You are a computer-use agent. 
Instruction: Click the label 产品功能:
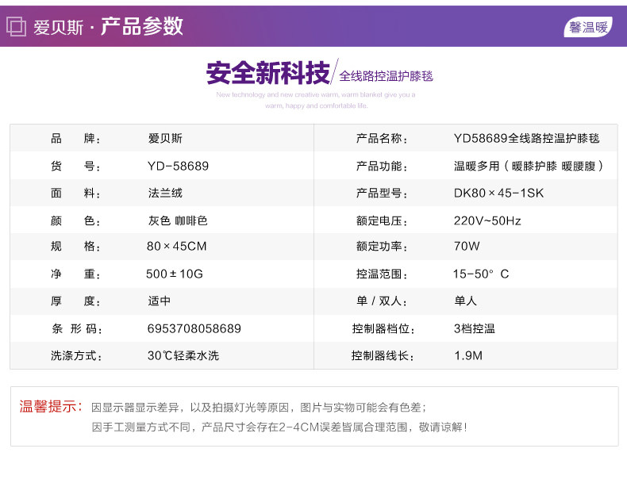click(x=382, y=166)
